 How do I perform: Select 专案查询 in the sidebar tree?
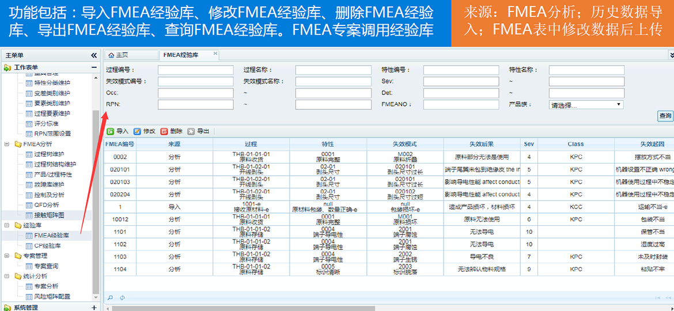[x=46, y=266]
